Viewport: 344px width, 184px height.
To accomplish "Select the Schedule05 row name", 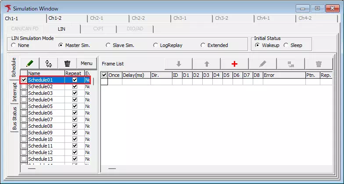I will [40, 106].
